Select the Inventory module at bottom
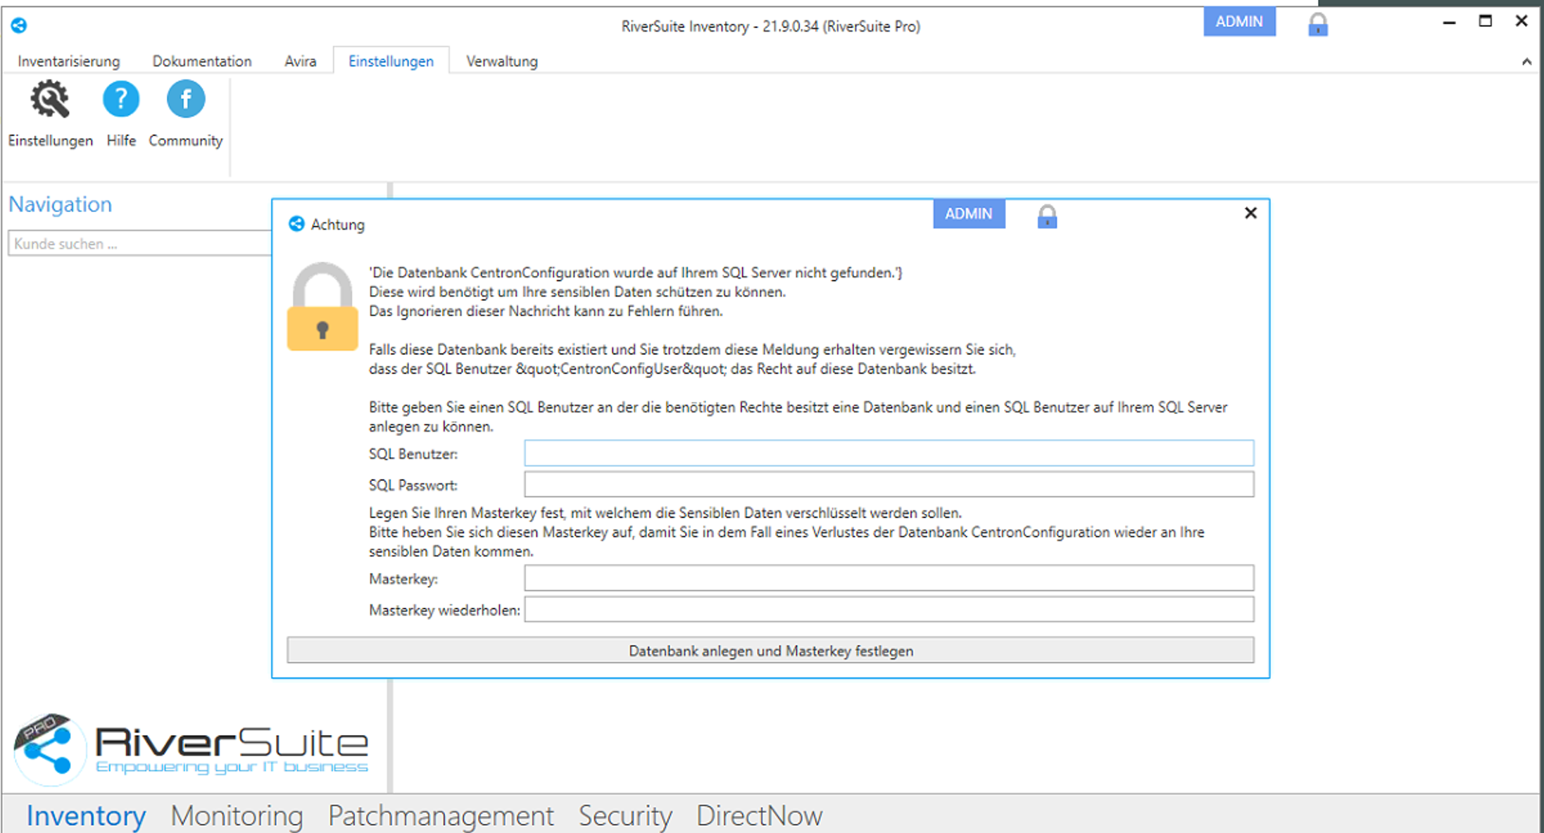This screenshot has height=833, width=1544. point(86,815)
